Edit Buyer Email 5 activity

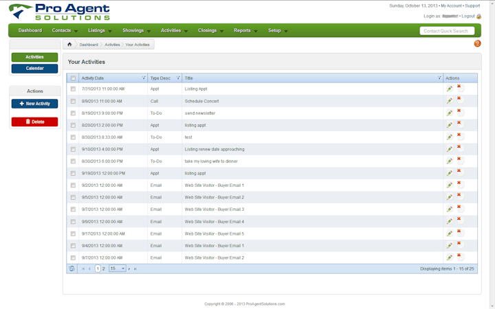pyautogui.click(x=450, y=233)
